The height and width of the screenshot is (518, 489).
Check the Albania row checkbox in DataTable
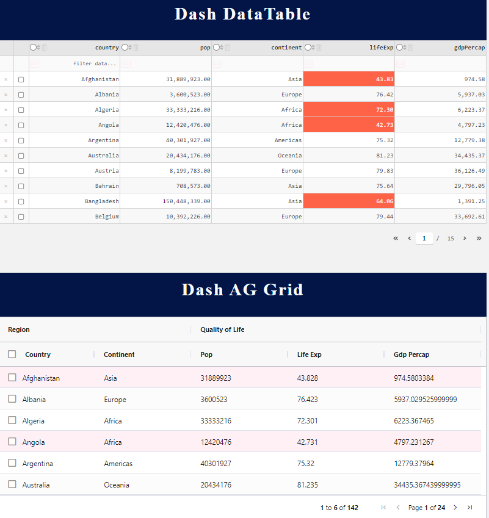pos(21,95)
